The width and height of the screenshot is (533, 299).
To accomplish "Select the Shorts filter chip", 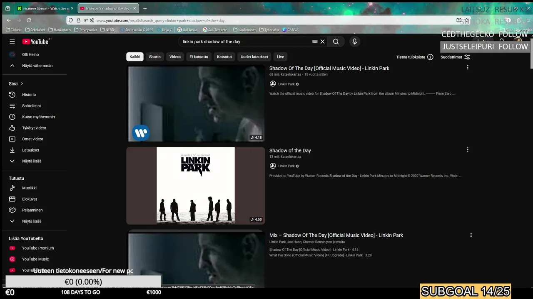I will point(155,57).
